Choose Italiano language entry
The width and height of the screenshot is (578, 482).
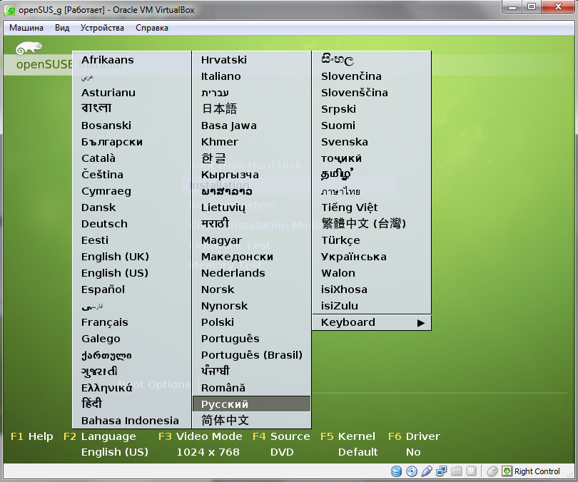(251, 76)
